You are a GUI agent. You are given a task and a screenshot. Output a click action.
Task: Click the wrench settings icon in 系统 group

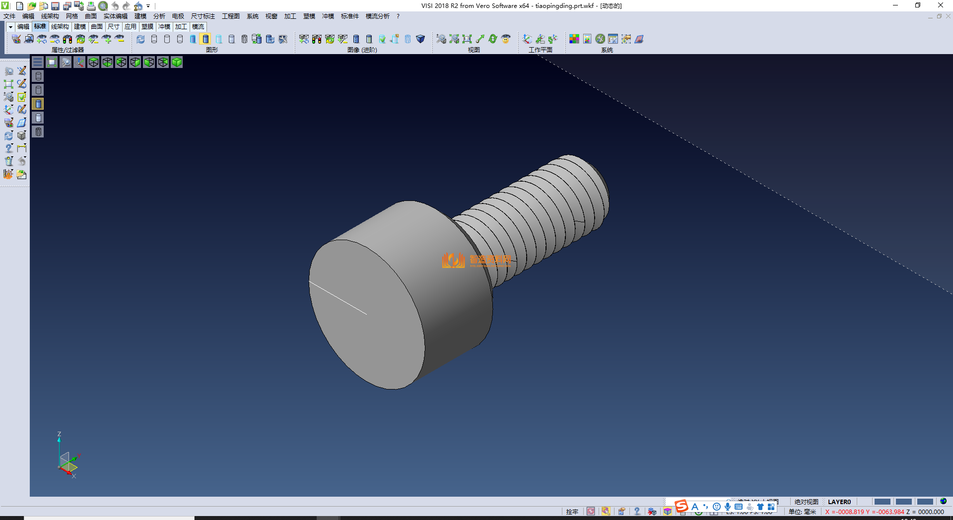(600, 39)
